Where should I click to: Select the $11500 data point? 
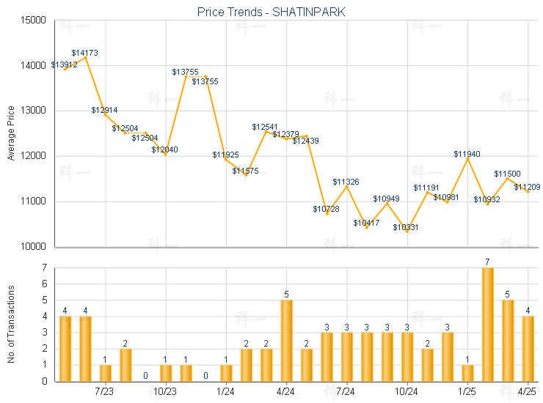tap(508, 179)
